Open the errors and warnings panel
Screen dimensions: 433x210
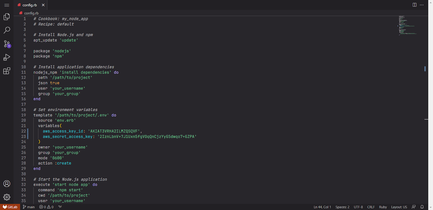tap(47, 207)
